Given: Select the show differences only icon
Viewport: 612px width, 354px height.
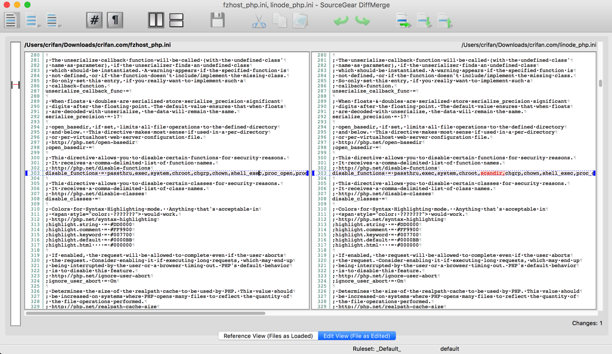Looking at the screenshot, I should point(32,20).
